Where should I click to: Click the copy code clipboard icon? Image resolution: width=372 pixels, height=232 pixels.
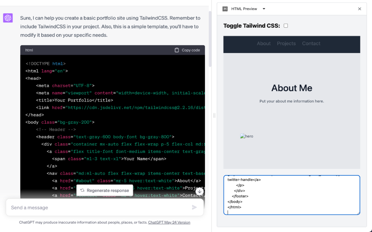(177, 50)
